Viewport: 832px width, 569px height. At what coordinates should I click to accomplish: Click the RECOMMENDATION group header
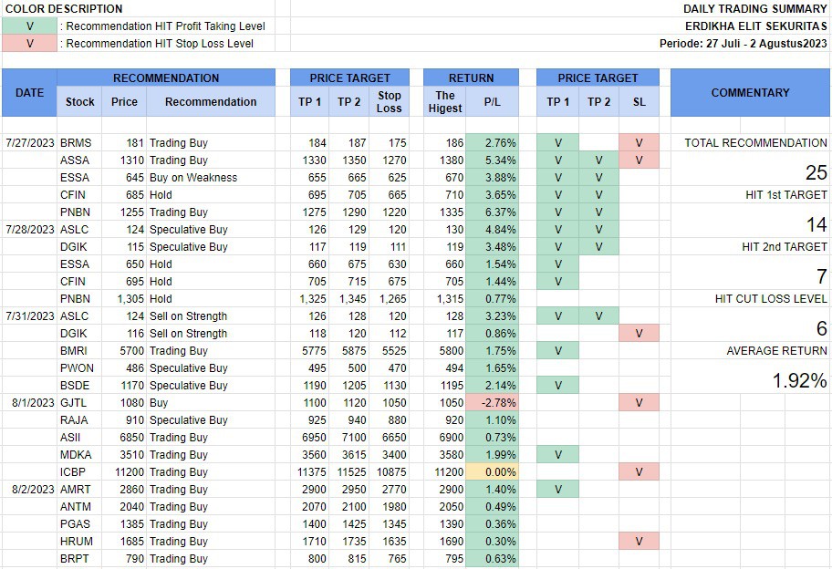(x=165, y=78)
